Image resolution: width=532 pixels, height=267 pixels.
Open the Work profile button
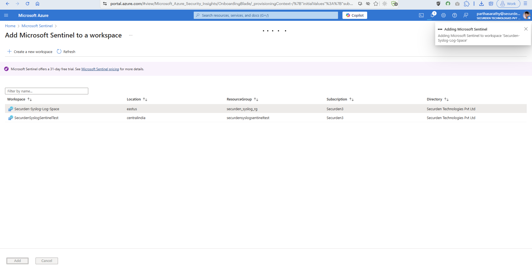(x=508, y=4)
